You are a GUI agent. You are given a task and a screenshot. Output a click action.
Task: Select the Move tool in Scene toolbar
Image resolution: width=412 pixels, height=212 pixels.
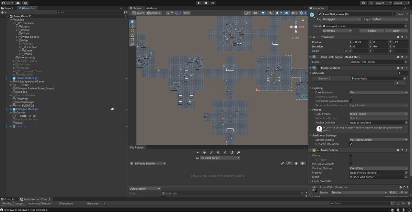pos(132,26)
